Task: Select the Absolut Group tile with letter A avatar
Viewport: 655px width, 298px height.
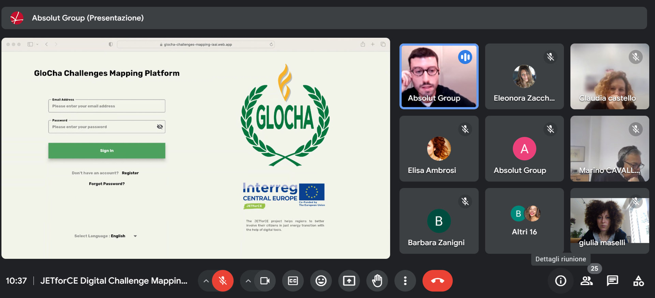Action: tap(524, 148)
